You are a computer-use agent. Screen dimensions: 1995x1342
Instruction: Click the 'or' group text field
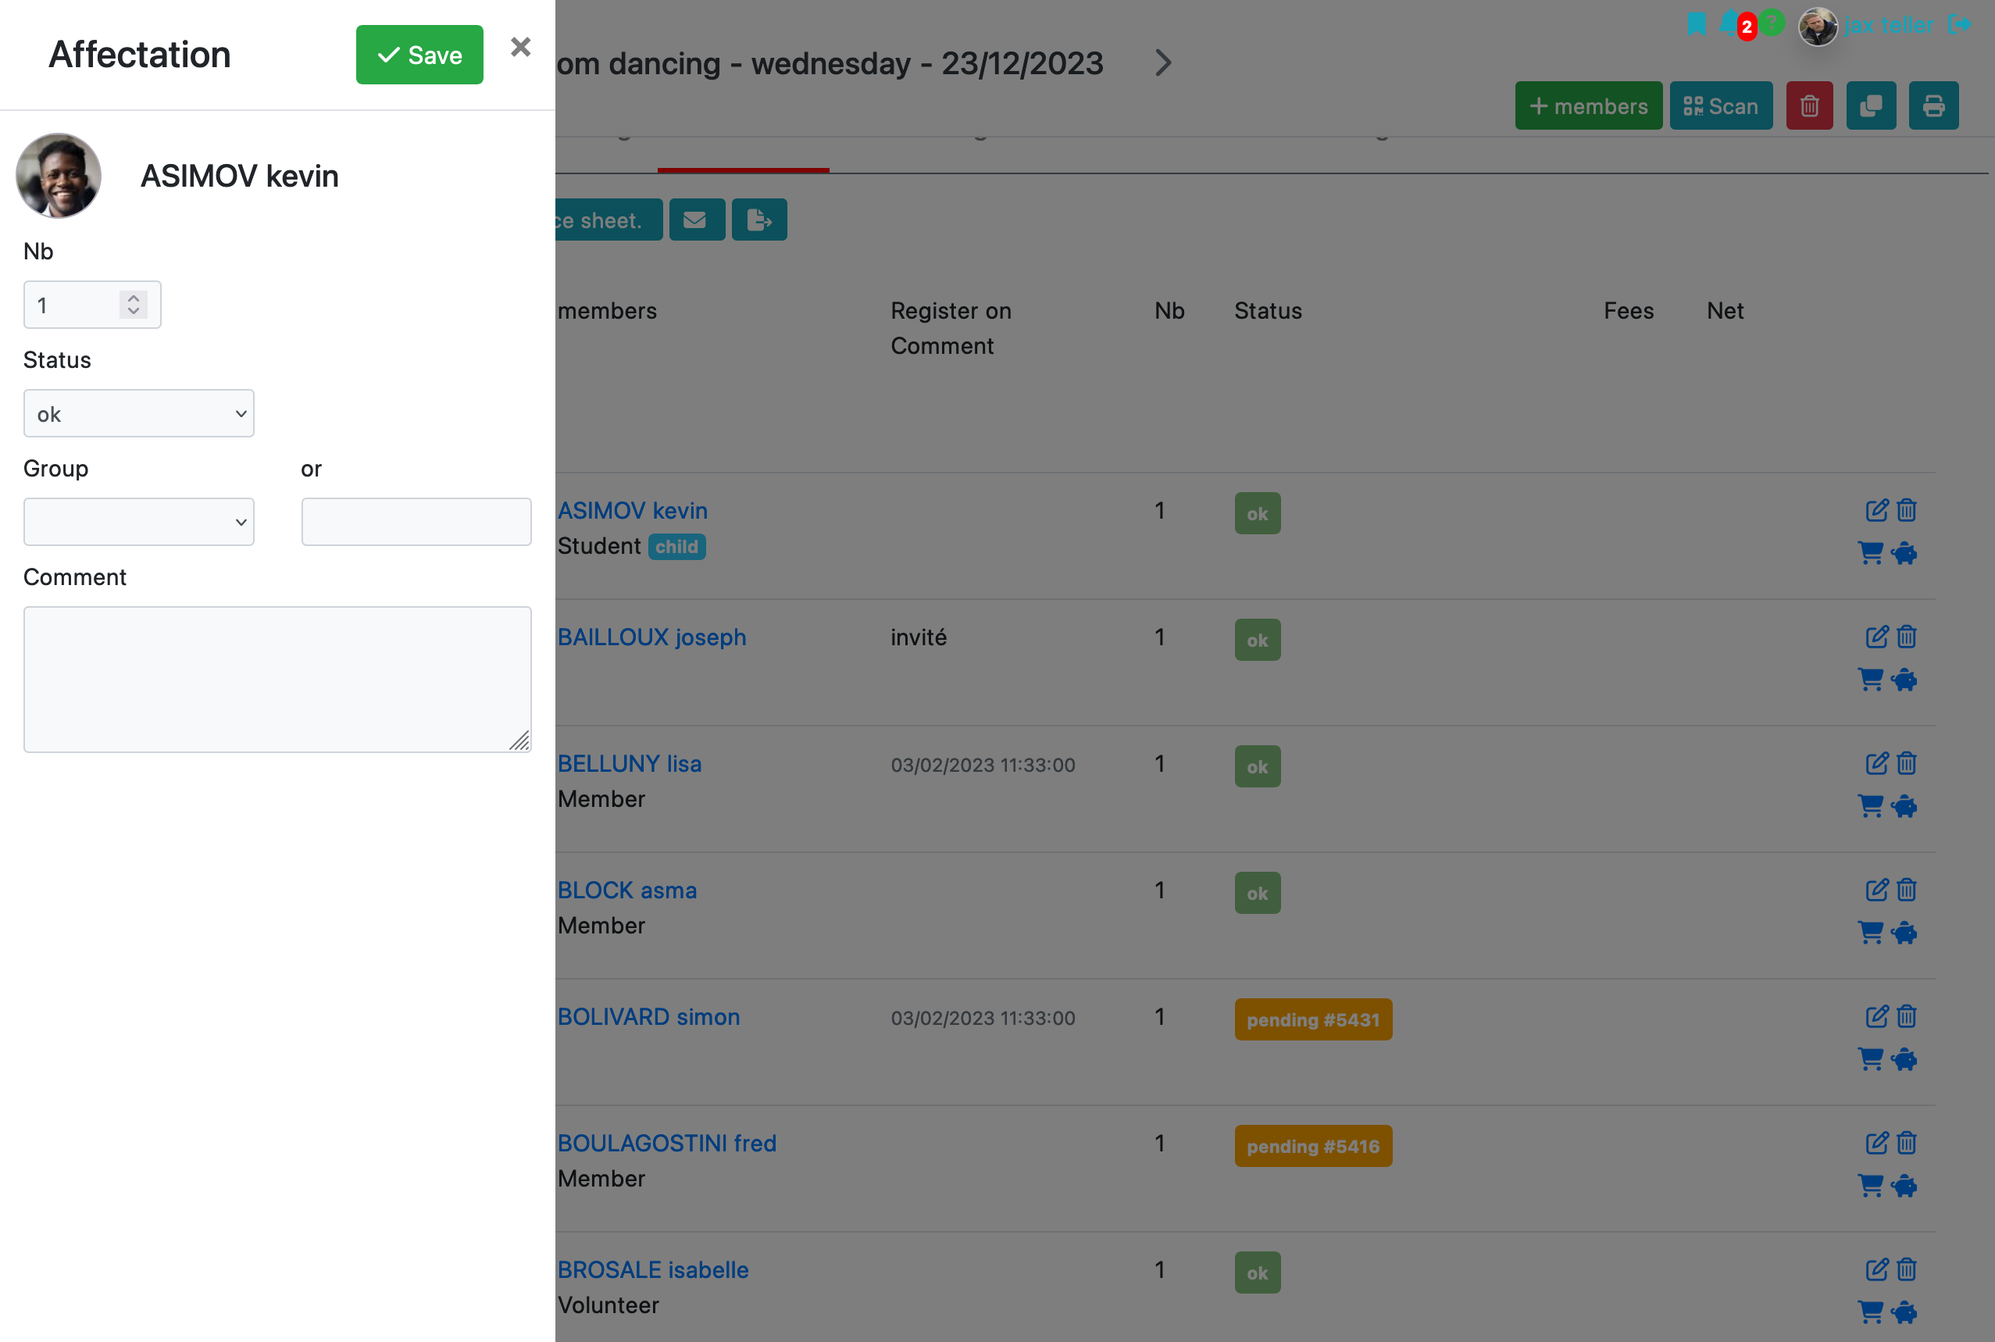pos(416,522)
